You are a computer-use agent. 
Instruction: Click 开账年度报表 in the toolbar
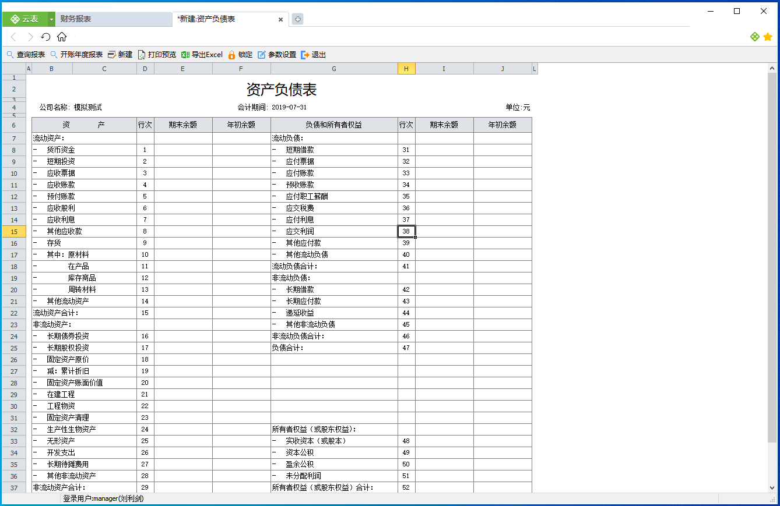pos(76,55)
